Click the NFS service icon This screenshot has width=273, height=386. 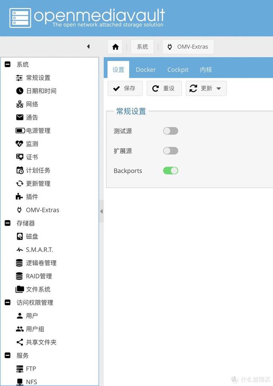click(20, 382)
